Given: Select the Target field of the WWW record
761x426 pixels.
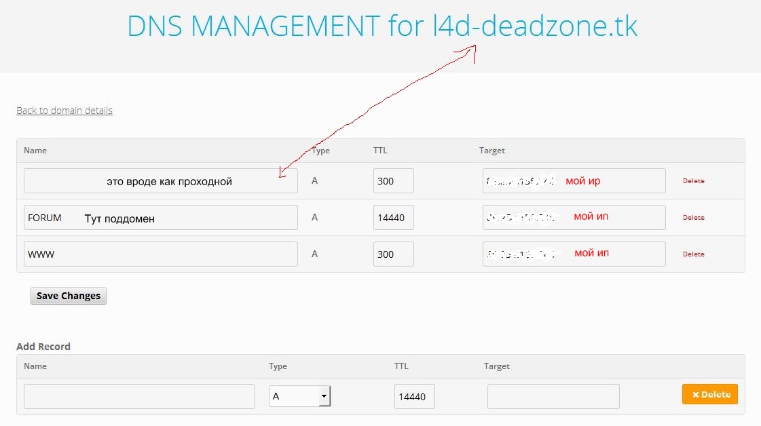Looking at the screenshot, I should (x=574, y=254).
